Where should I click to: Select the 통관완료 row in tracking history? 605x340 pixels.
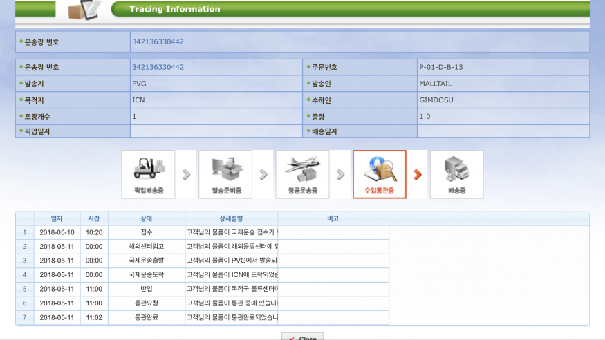point(145,317)
